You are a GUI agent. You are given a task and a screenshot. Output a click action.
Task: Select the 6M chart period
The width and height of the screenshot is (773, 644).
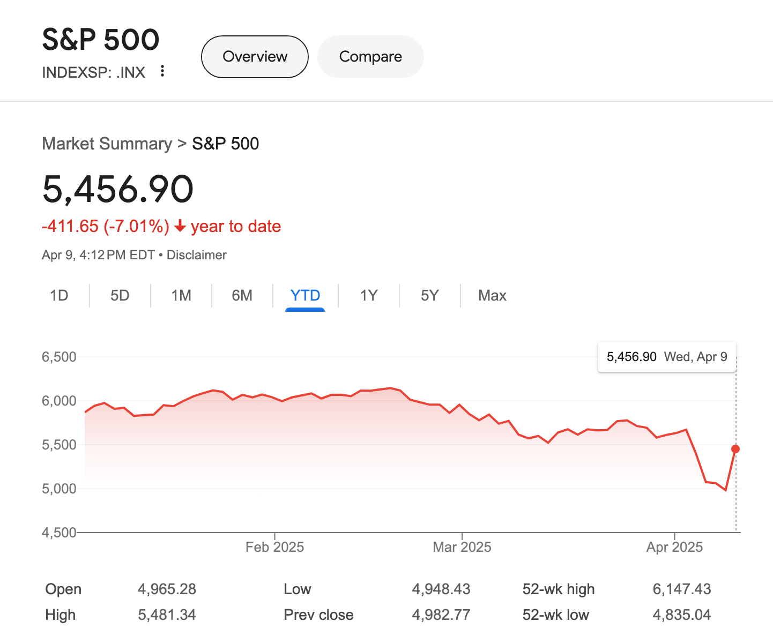coord(242,295)
